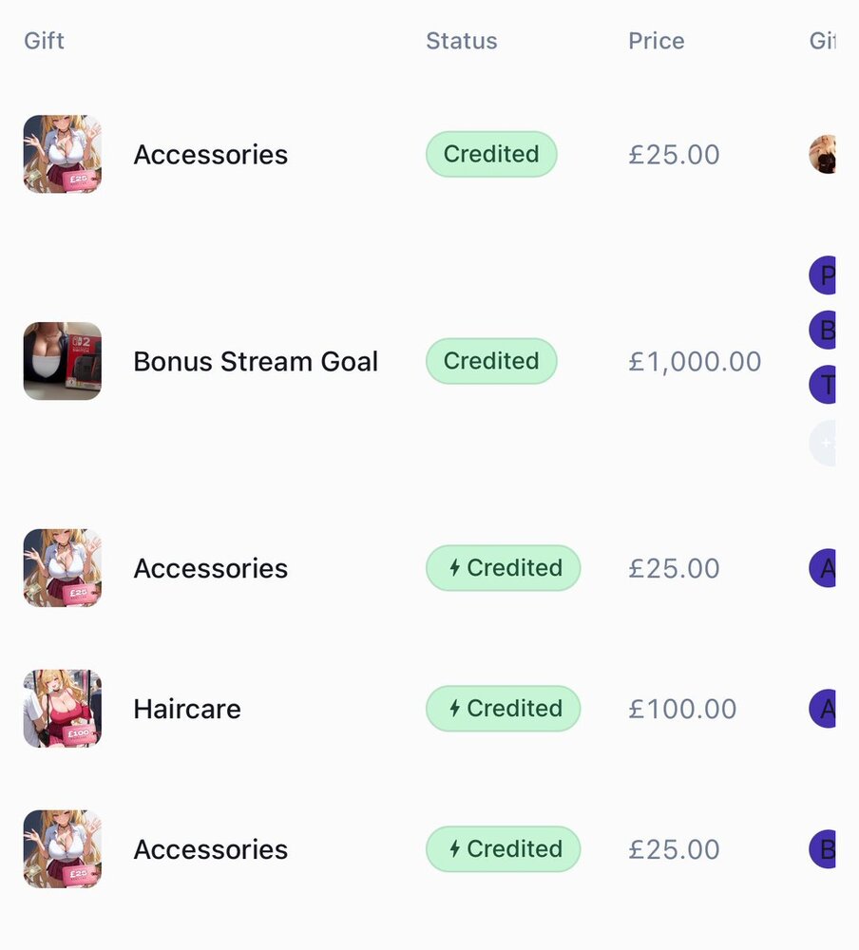859x950 pixels.
Task: Click the lightning icon in Haircare's Credited badge
Action: pos(454,709)
